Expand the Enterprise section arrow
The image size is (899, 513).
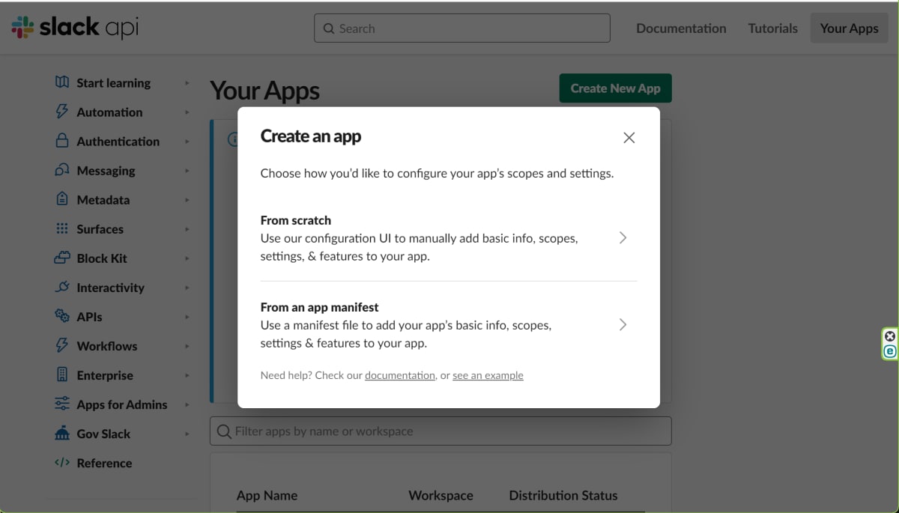pyautogui.click(x=187, y=375)
